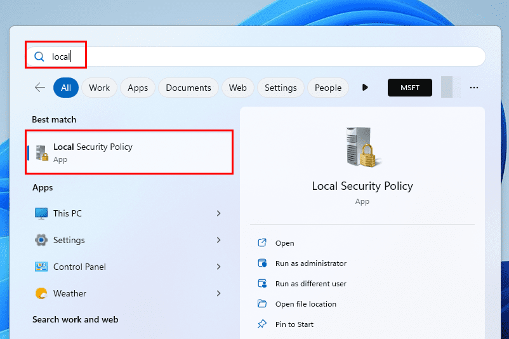Choose Open file location
This screenshot has height=339, width=509.
pos(306,304)
